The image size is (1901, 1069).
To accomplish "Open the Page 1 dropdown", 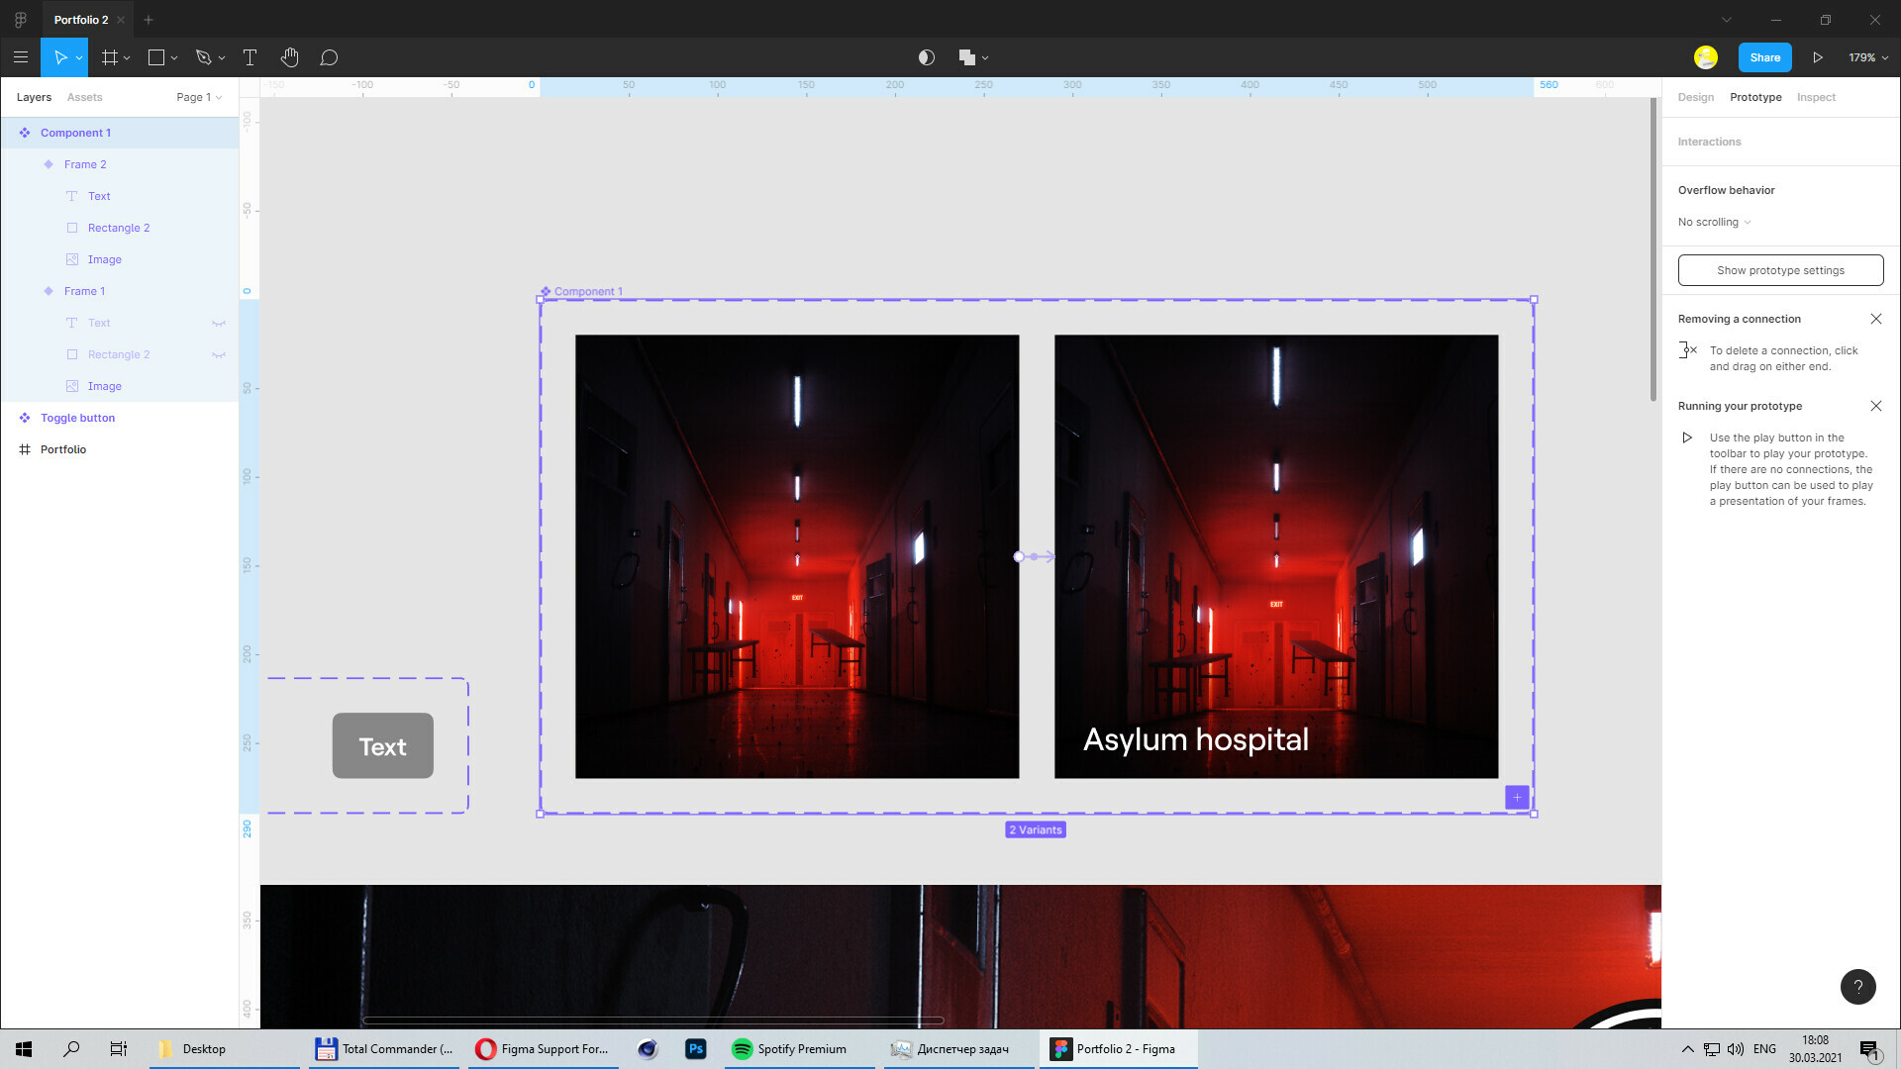I will tap(199, 97).
